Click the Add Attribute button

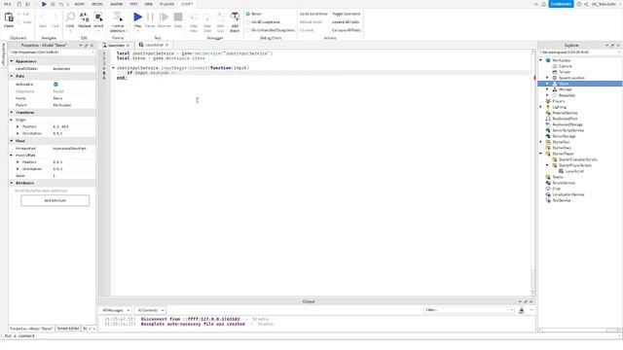point(55,201)
